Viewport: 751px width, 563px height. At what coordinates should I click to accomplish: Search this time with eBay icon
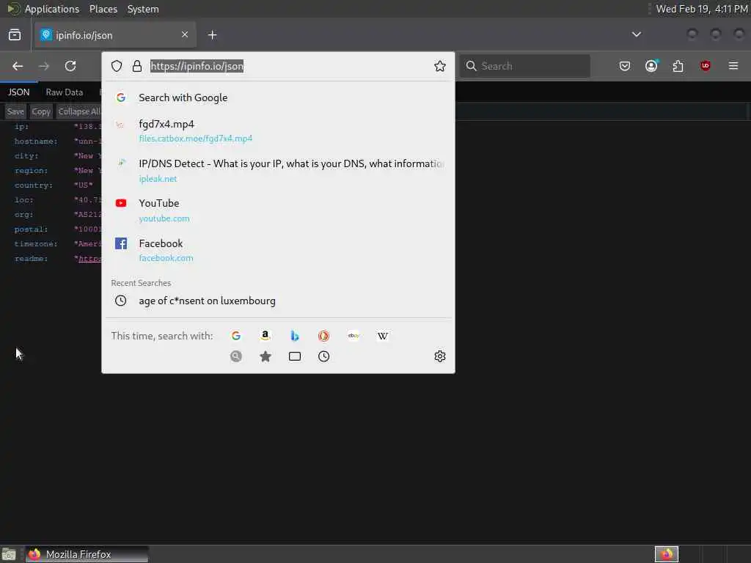click(353, 336)
